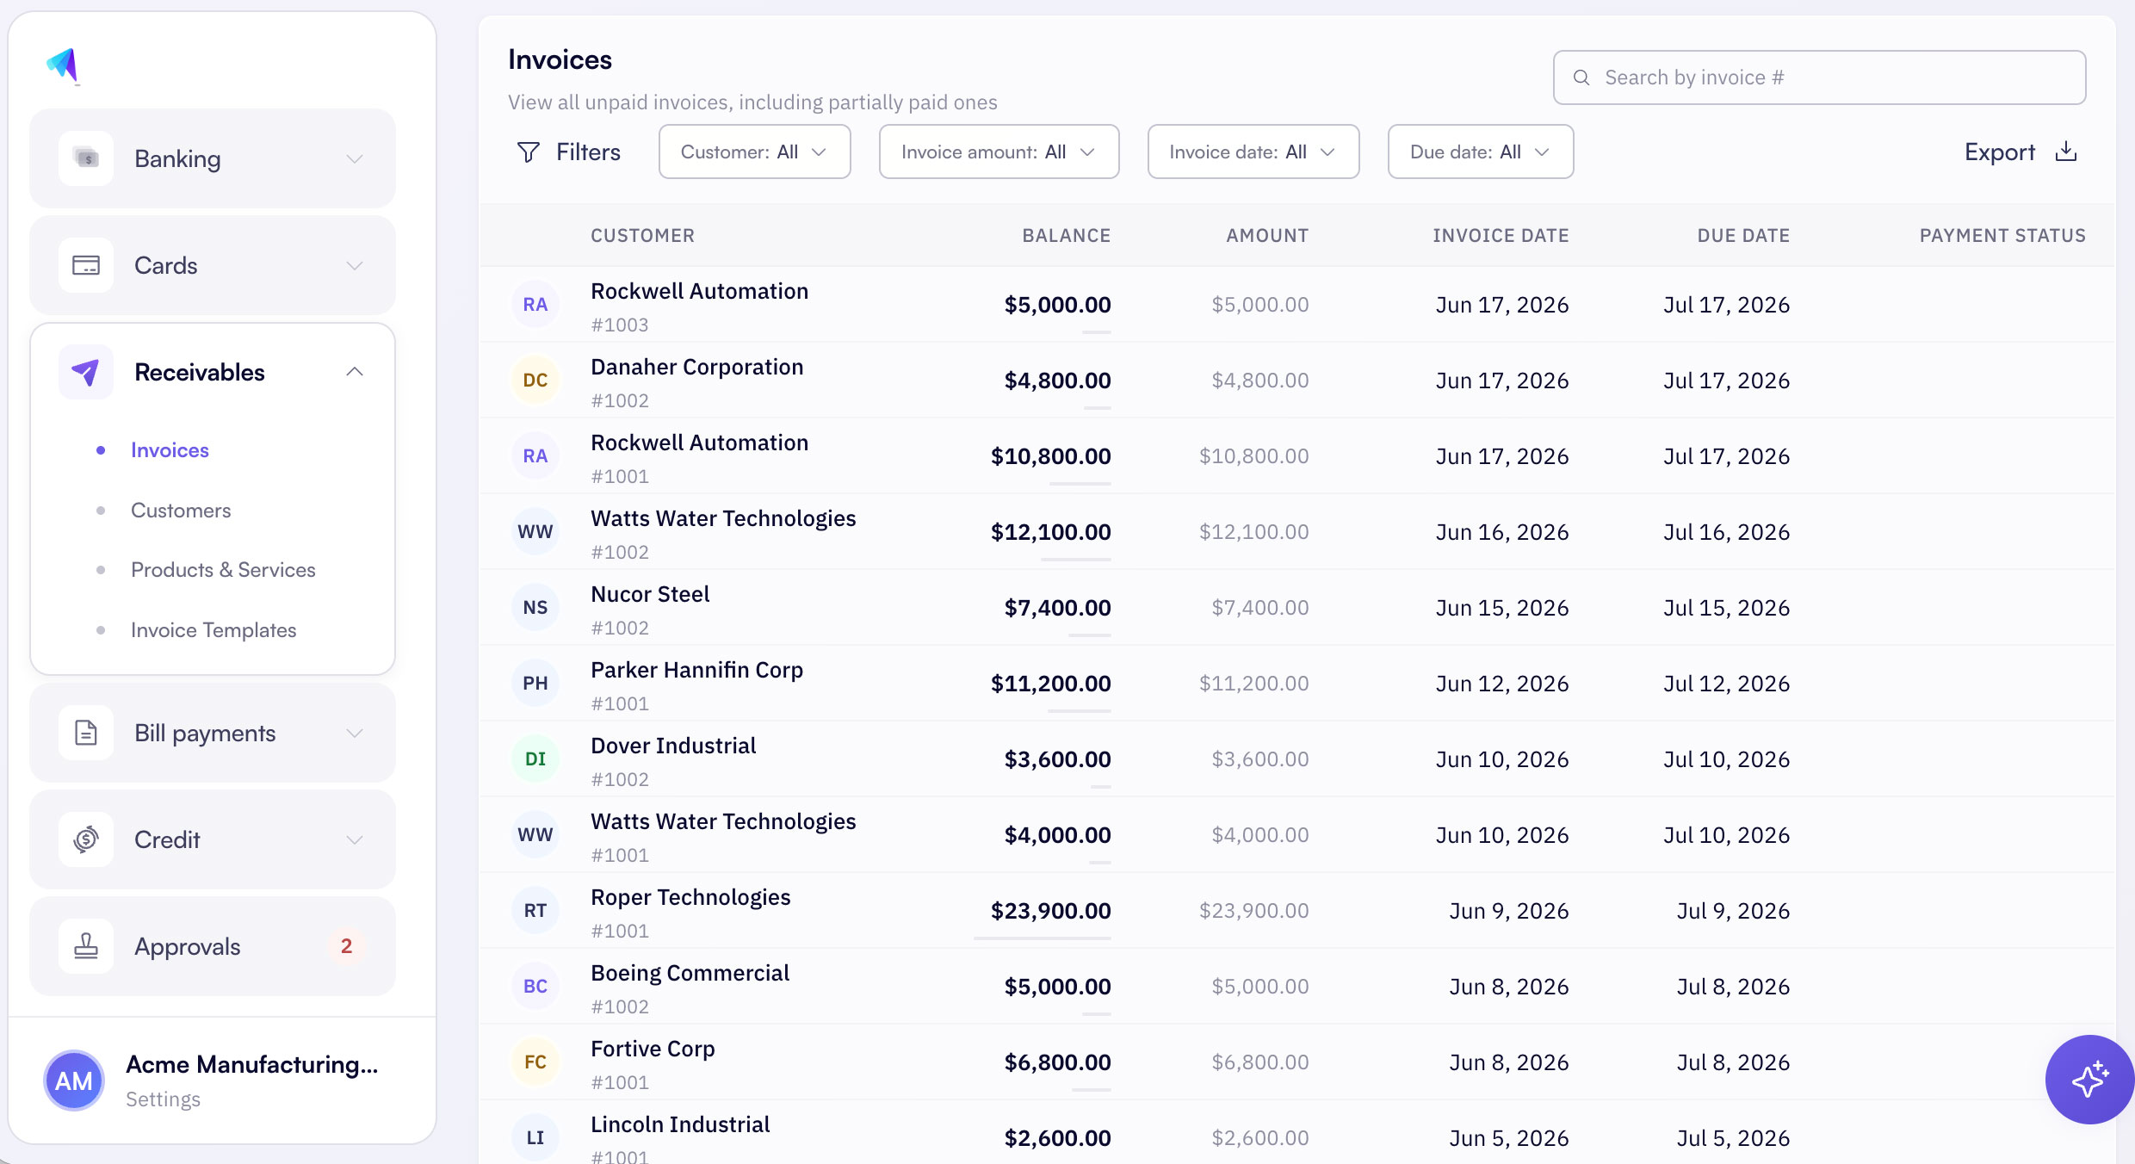The image size is (2135, 1164).
Task: Sort by the AMOUNT column header
Action: [x=1267, y=236]
